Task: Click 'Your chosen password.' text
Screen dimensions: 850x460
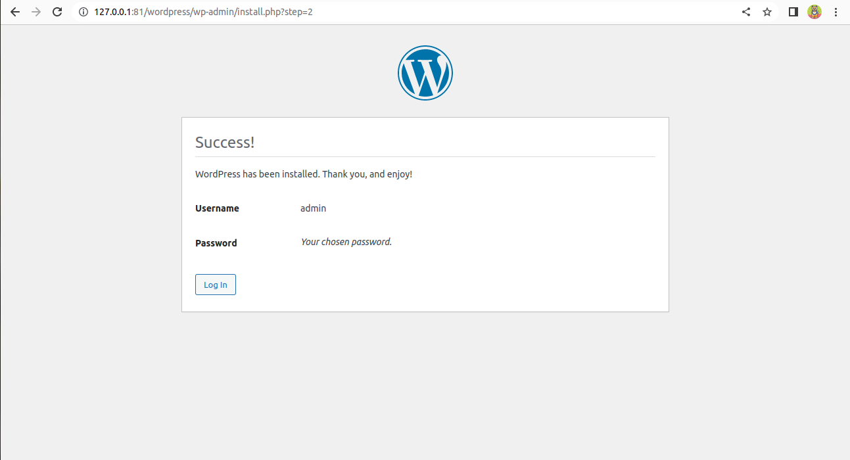Action: point(346,242)
